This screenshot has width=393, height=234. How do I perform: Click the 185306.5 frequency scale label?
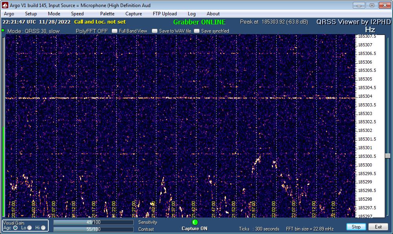(367, 53)
